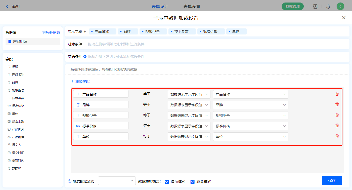Click the green user avatar
The width and height of the screenshot is (352, 190).
340,7
